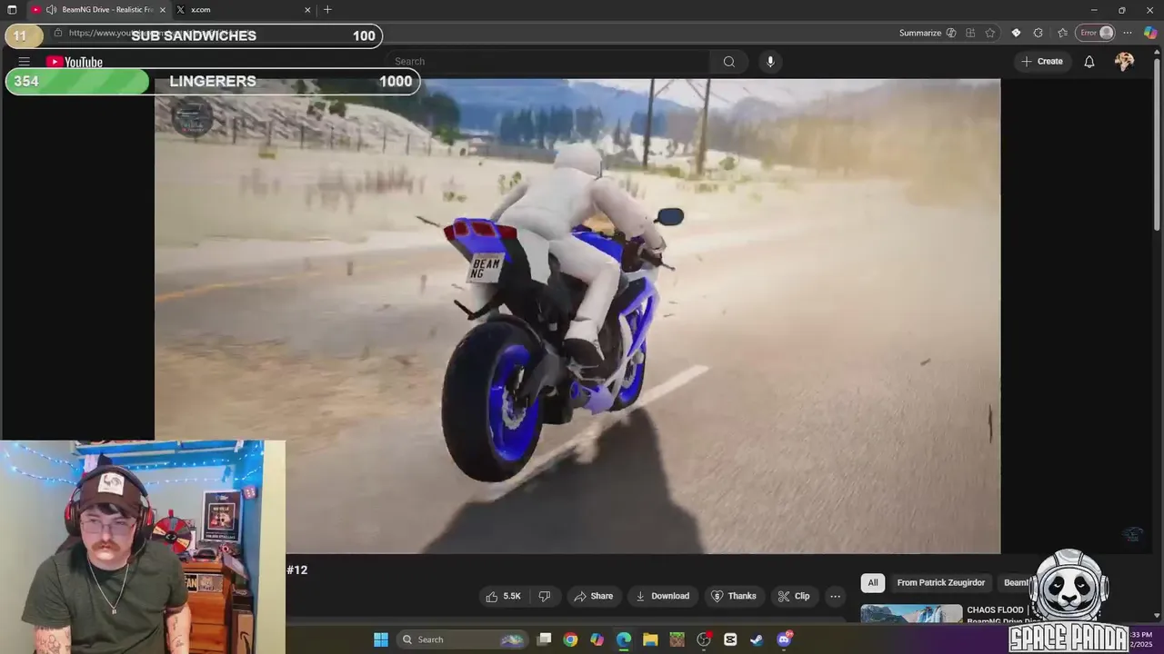
Task: Open YouTube notifications bell
Action: pyautogui.click(x=1089, y=62)
